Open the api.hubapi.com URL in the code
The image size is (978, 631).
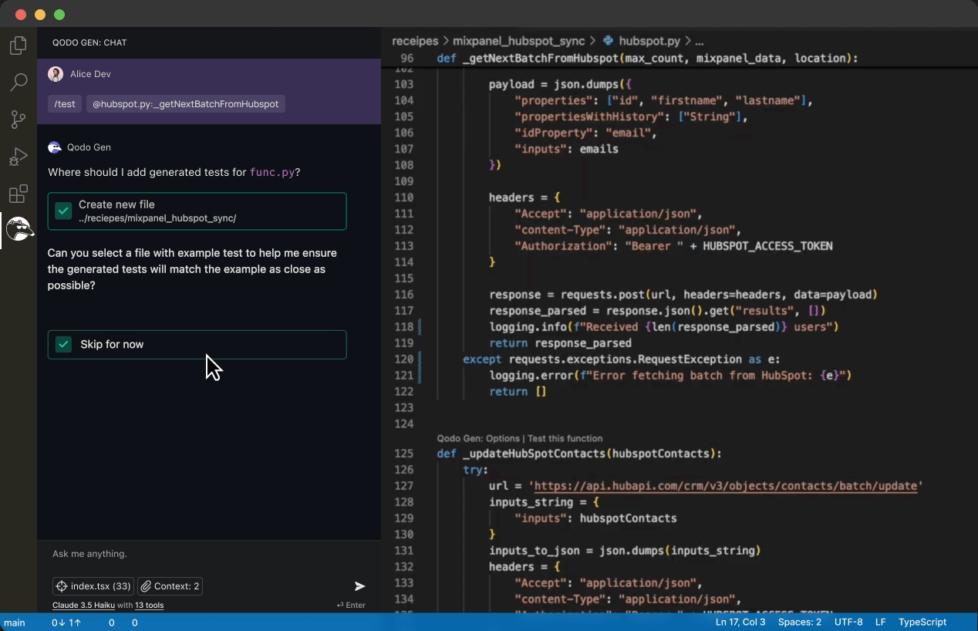[x=726, y=486]
